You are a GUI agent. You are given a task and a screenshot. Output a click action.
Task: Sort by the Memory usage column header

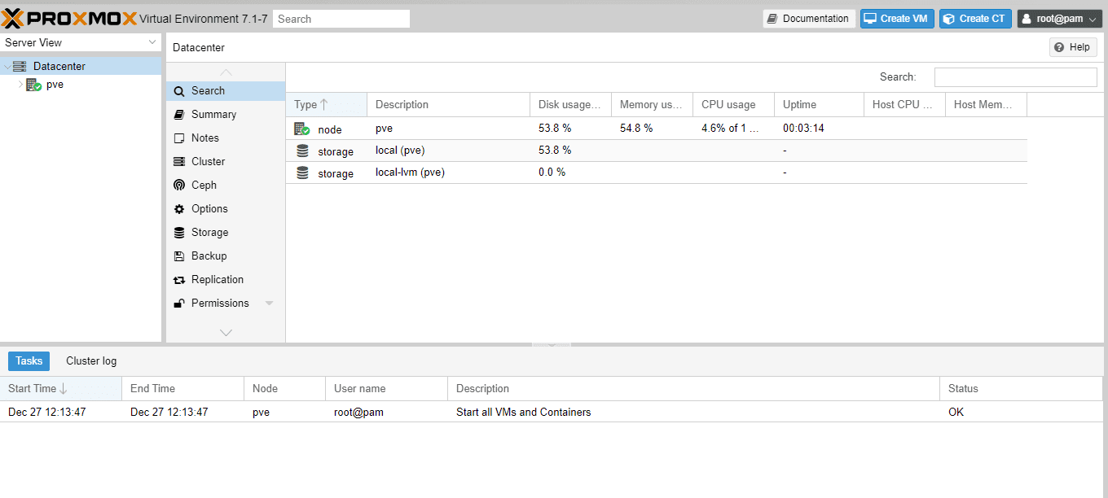coord(652,105)
